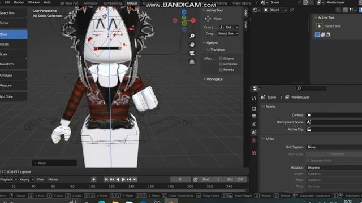Image resolution: width=362 pixels, height=203 pixels.
Task: Select the Cursor tool in the left toolbar
Action: [x=14, y=23]
